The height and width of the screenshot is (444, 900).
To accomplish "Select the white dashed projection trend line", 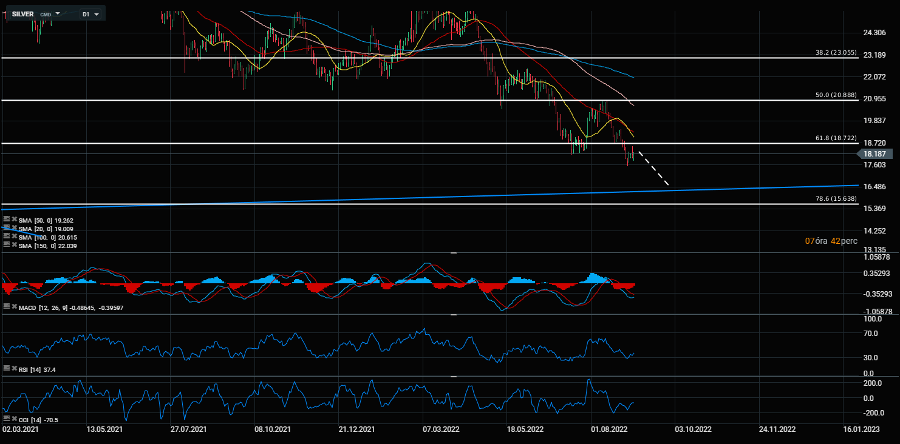I will click(x=654, y=169).
